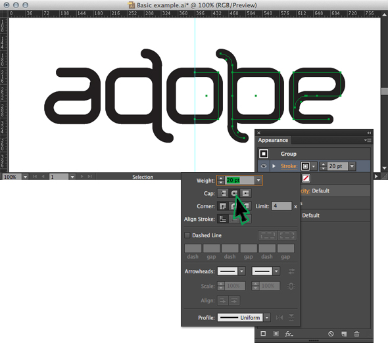Image resolution: width=388 pixels, height=343 pixels.
Task: Open the end arrowhead dropdown
Action: (276, 271)
